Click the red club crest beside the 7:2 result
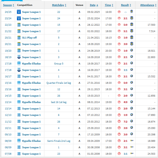The height and width of the screenshot is (158, 158). coord(119,121)
